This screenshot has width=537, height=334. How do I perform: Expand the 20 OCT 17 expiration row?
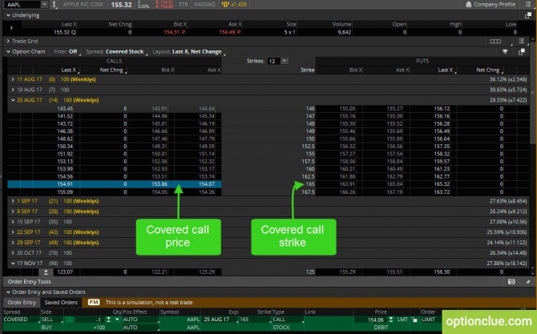pos(13,253)
